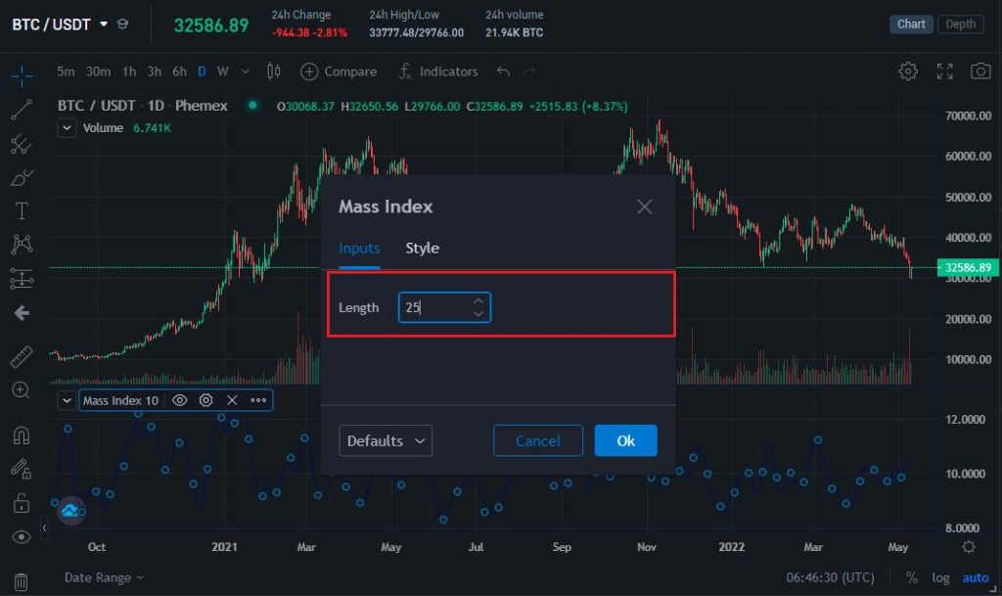Click inside the Length input field

tap(435, 307)
